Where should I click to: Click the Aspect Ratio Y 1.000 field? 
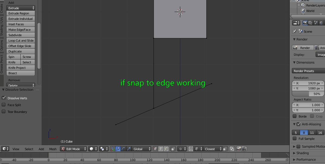point(308,110)
